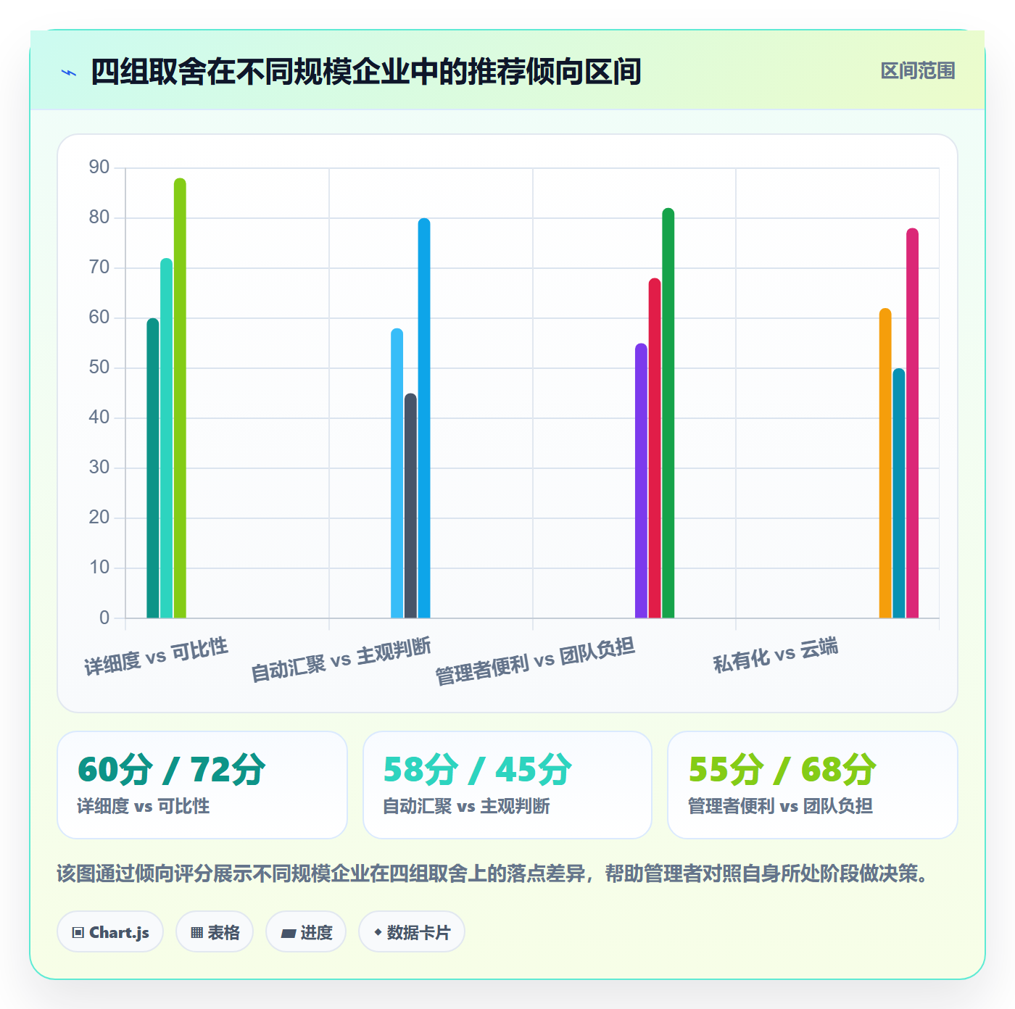Viewport: 1015px width, 1009px height.
Task: Click the y-axis value 90
Action: click(99, 167)
